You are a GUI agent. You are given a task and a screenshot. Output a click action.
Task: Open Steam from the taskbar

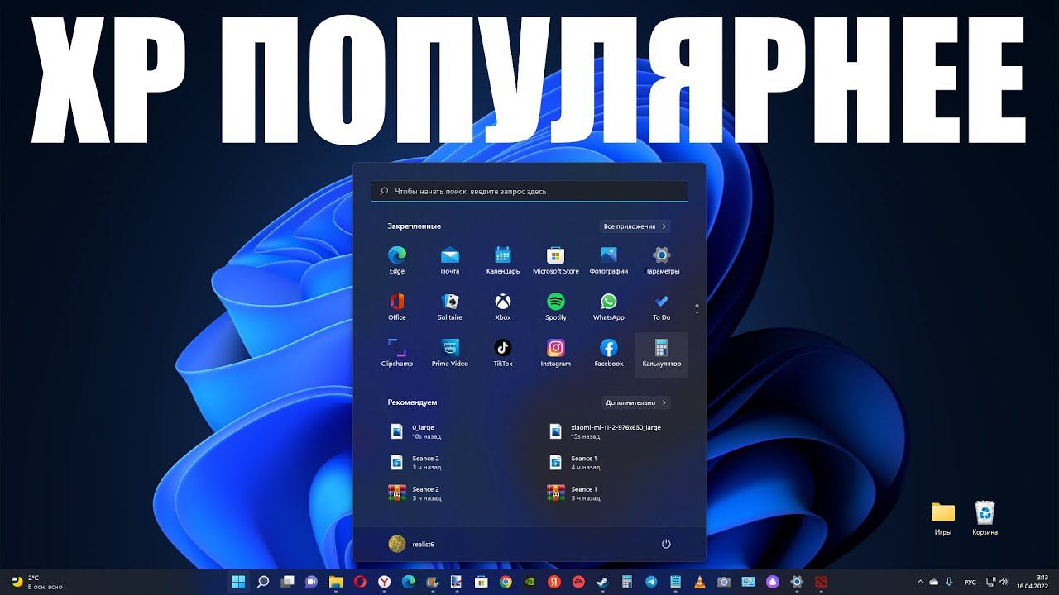pyautogui.click(x=603, y=582)
